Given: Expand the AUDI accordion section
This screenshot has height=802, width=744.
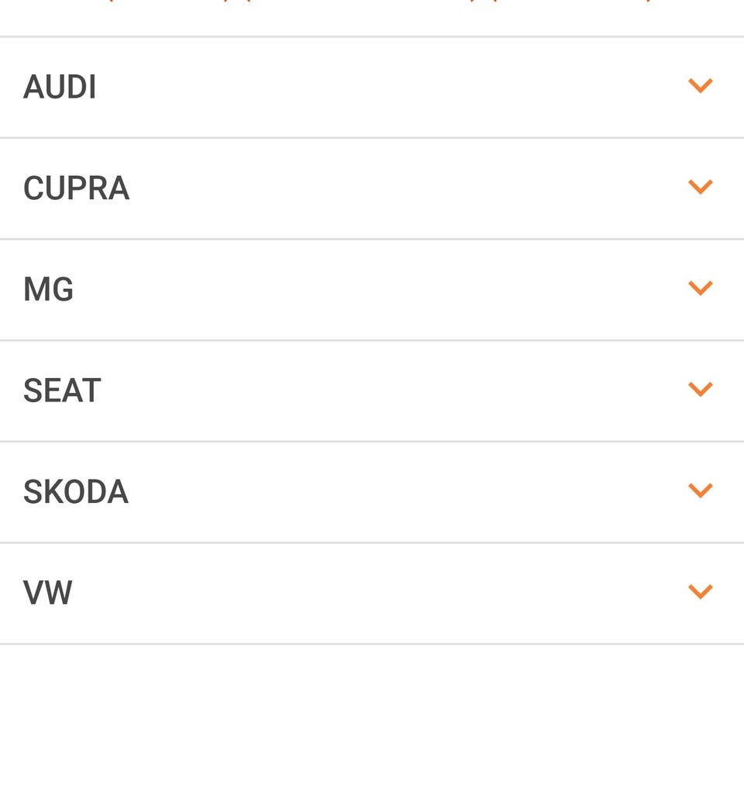Looking at the screenshot, I should (x=372, y=87).
